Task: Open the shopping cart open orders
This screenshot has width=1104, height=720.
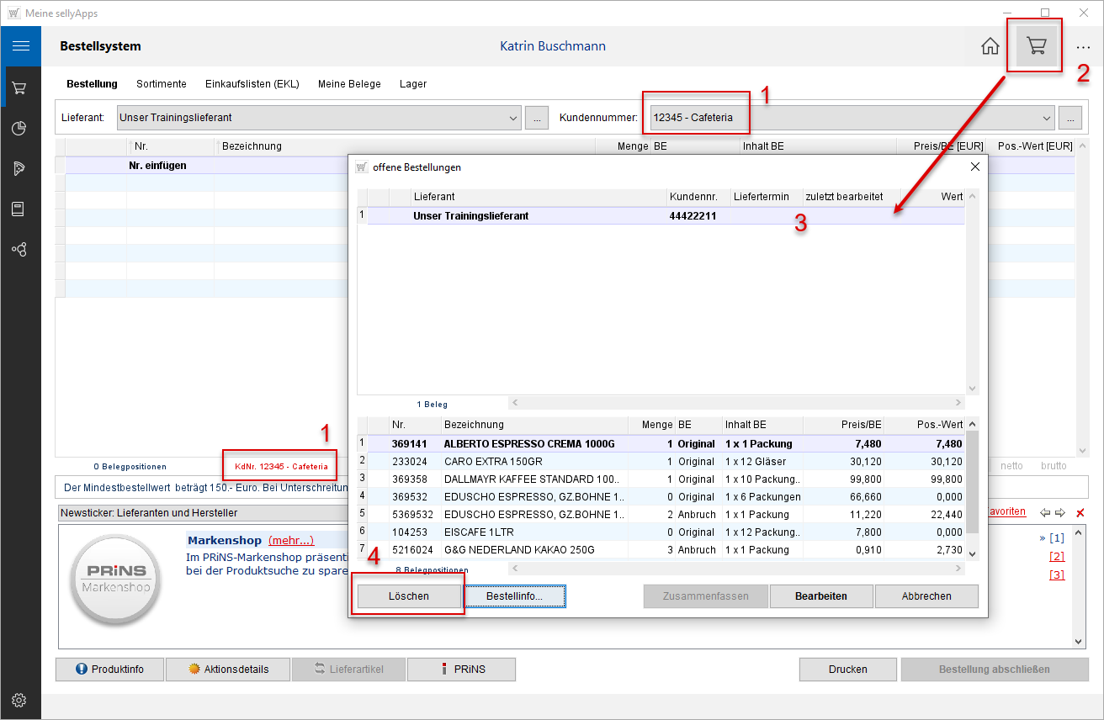Action: [1036, 46]
